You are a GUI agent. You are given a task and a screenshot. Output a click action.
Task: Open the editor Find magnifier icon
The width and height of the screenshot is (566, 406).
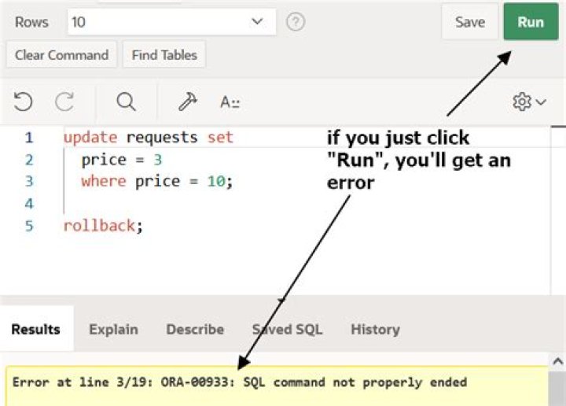coord(126,101)
